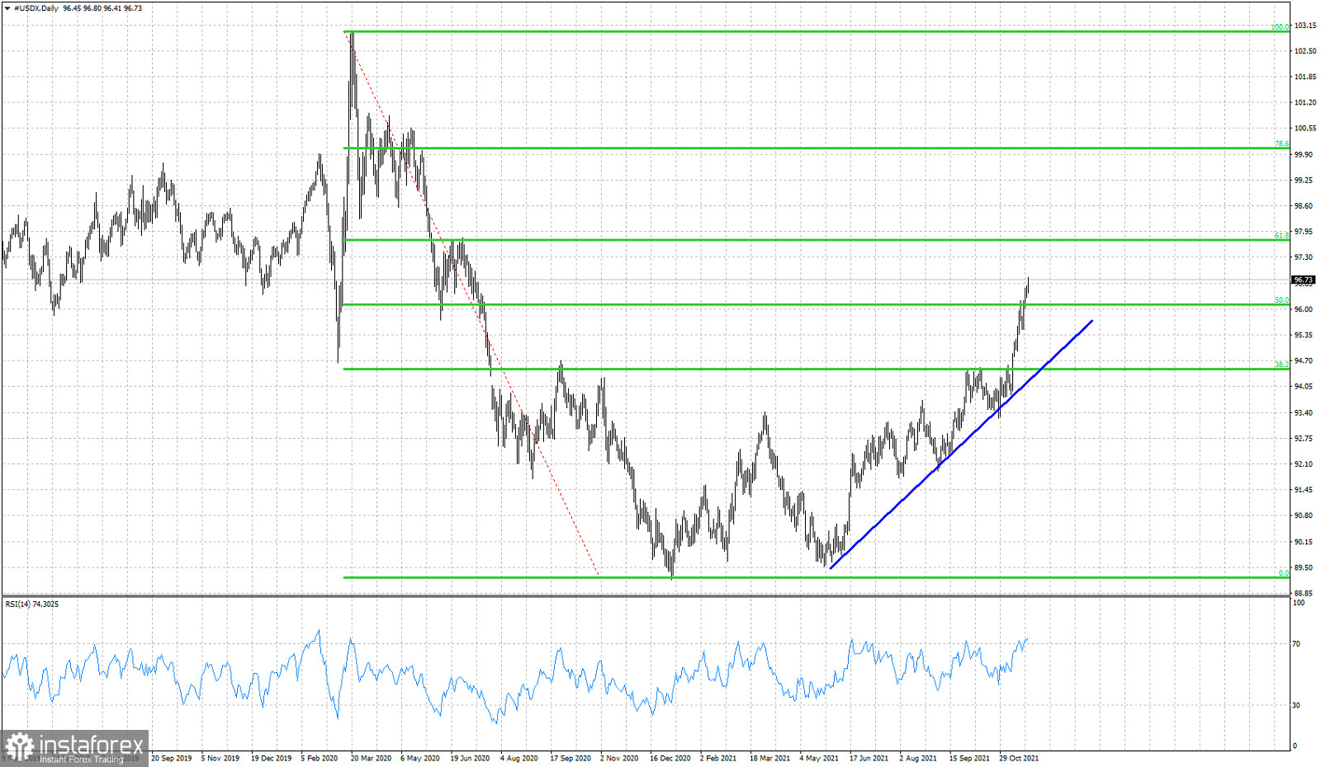Viewport: 1321px width, 767px height.
Task: Click the 2 Feb 2021 date label
Action: pyautogui.click(x=718, y=759)
